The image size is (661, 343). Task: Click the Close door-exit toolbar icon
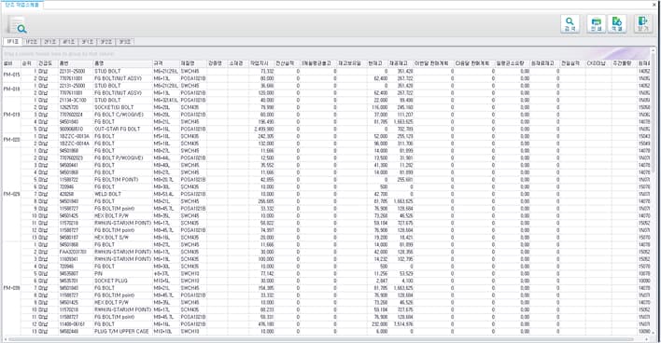coord(643,24)
